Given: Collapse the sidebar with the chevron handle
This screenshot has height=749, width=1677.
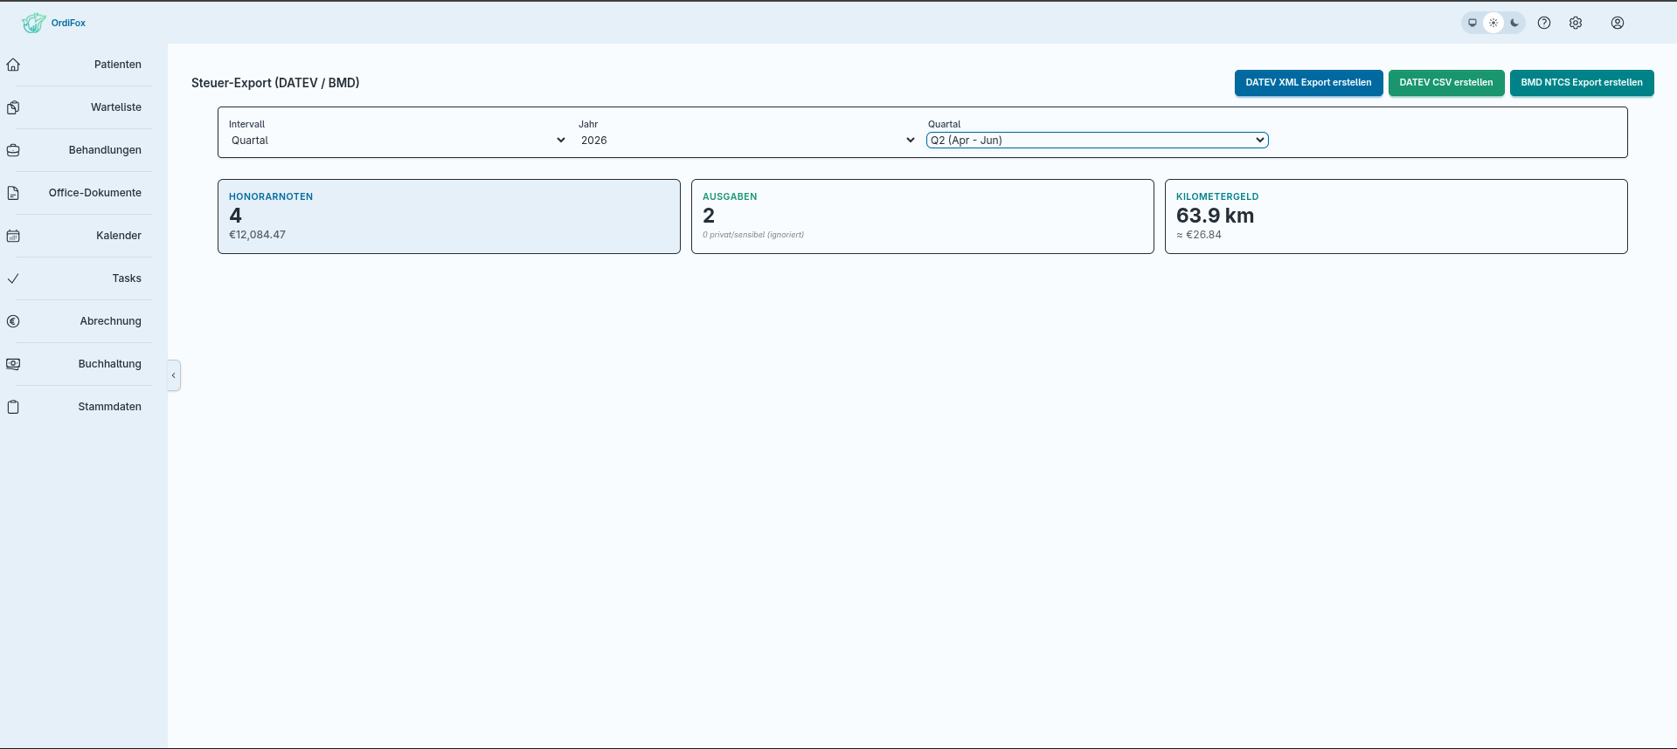Looking at the screenshot, I should coord(174,375).
